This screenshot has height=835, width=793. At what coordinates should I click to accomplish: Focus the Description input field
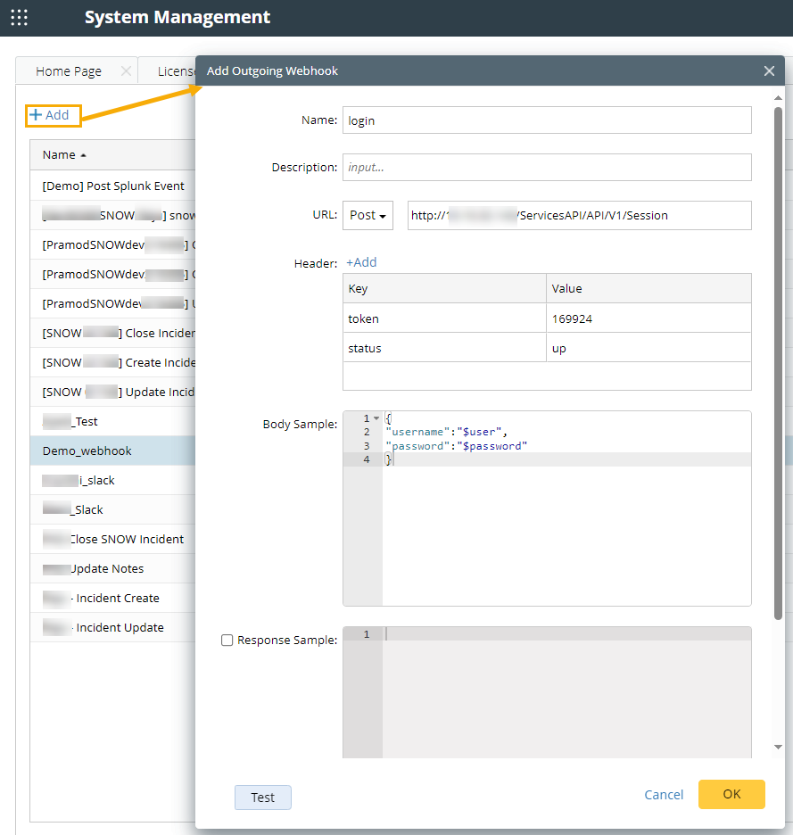pyautogui.click(x=547, y=168)
